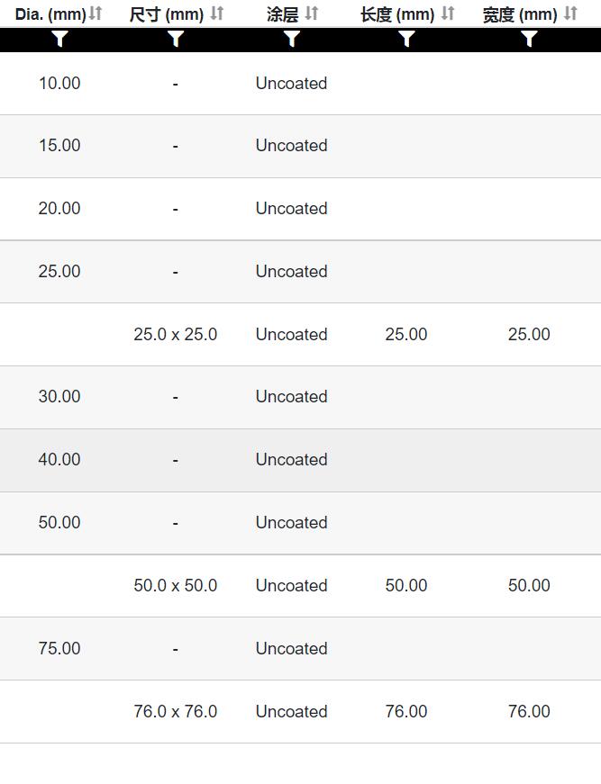Select the 50.0 x 50.0 size row
The image size is (601, 784).
[x=300, y=585]
